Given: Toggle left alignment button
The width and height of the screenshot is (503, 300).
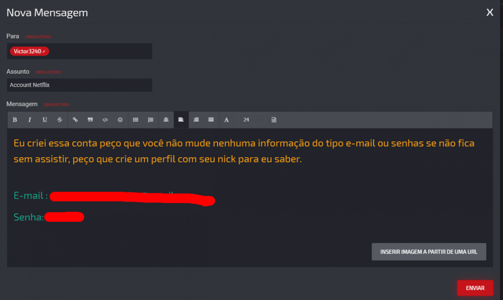Looking at the screenshot, I should (181, 120).
